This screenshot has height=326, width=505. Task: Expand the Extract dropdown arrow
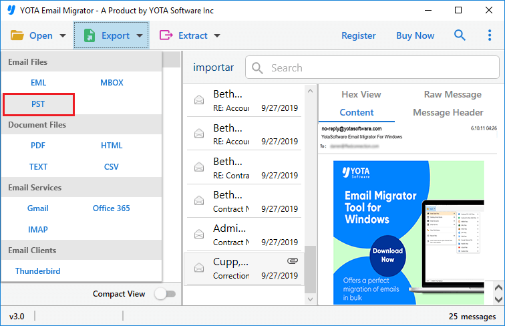coord(216,36)
